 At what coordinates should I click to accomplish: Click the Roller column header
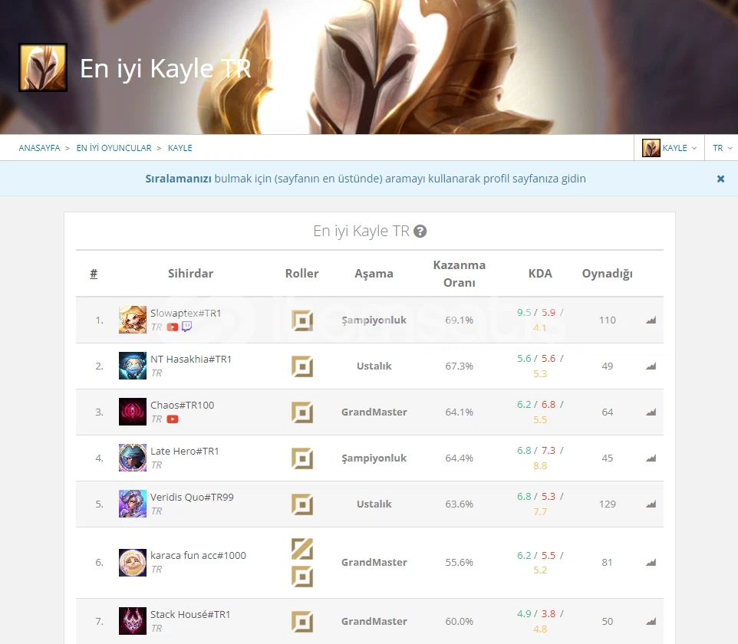[301, 273]
